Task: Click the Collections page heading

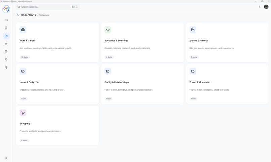Action: [x=28, y=15]
